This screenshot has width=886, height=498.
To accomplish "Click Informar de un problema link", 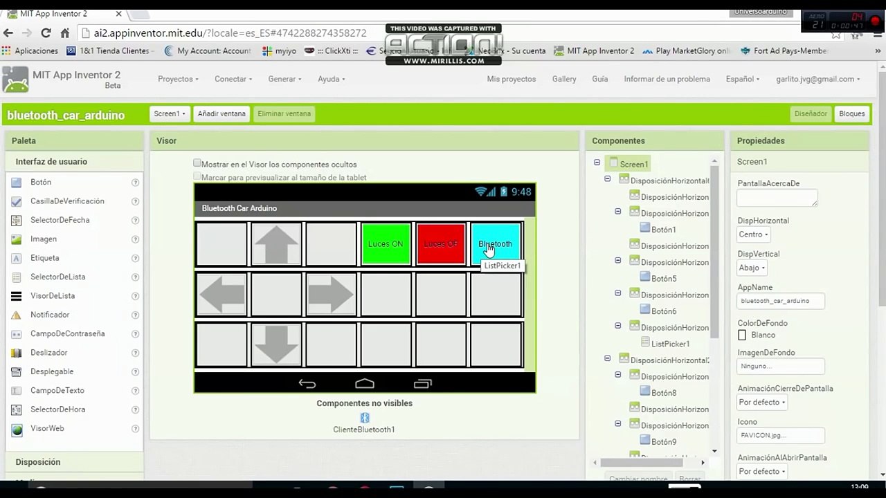I will coord(667,79).
